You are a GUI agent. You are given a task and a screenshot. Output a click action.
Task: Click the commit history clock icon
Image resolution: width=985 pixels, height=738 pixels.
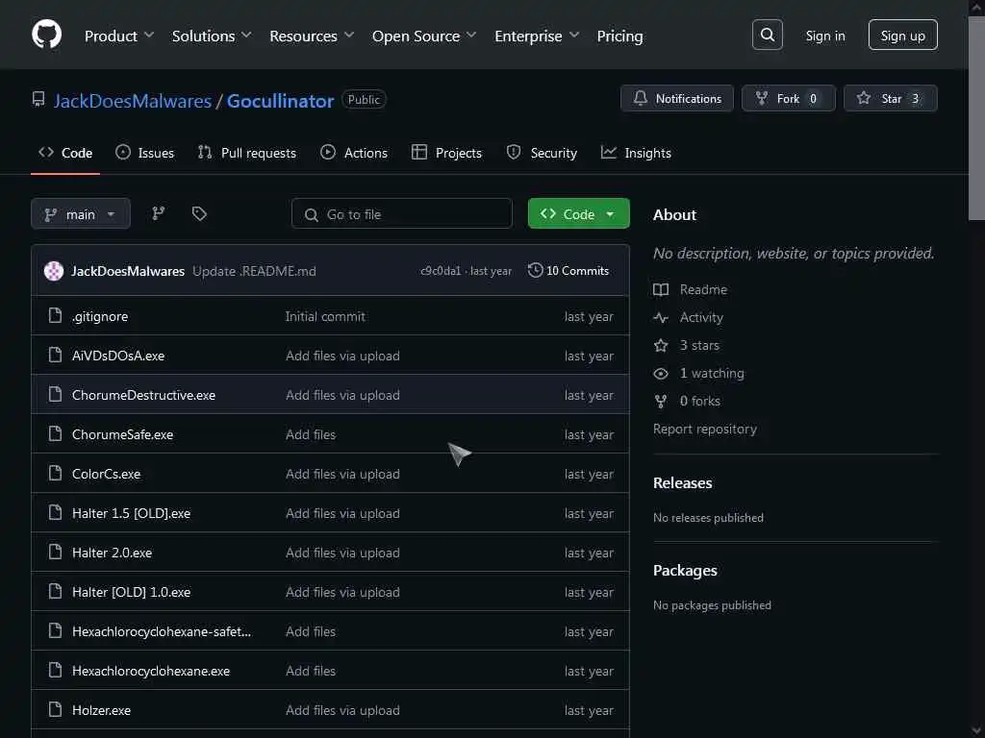click(536, 271)
